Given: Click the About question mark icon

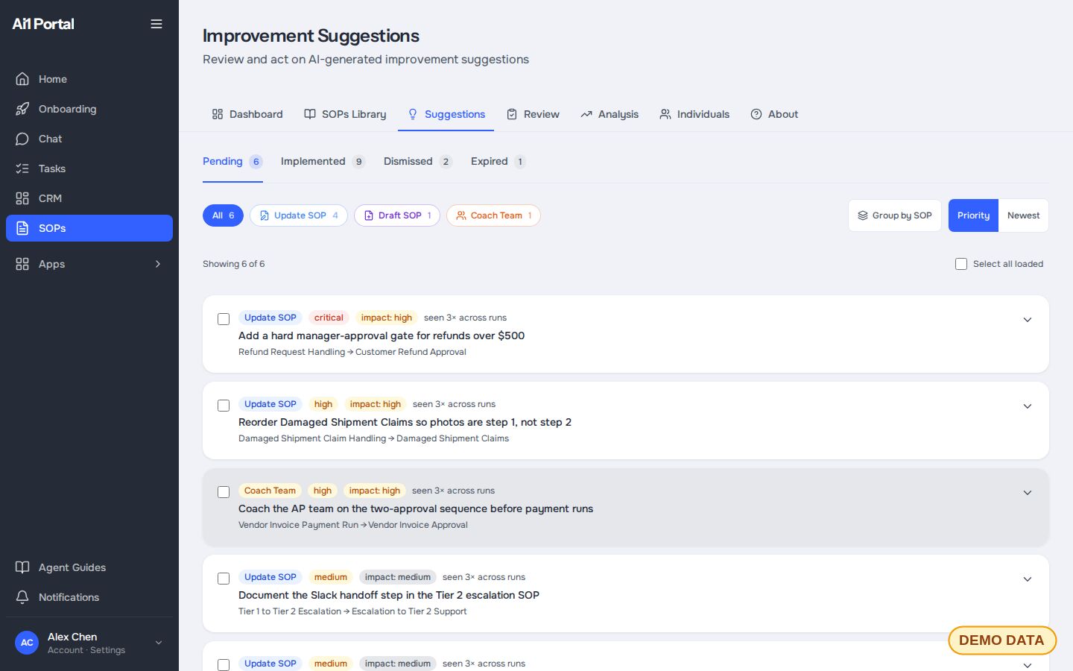Looking at the screenshot, I should [x=756, y=114].
